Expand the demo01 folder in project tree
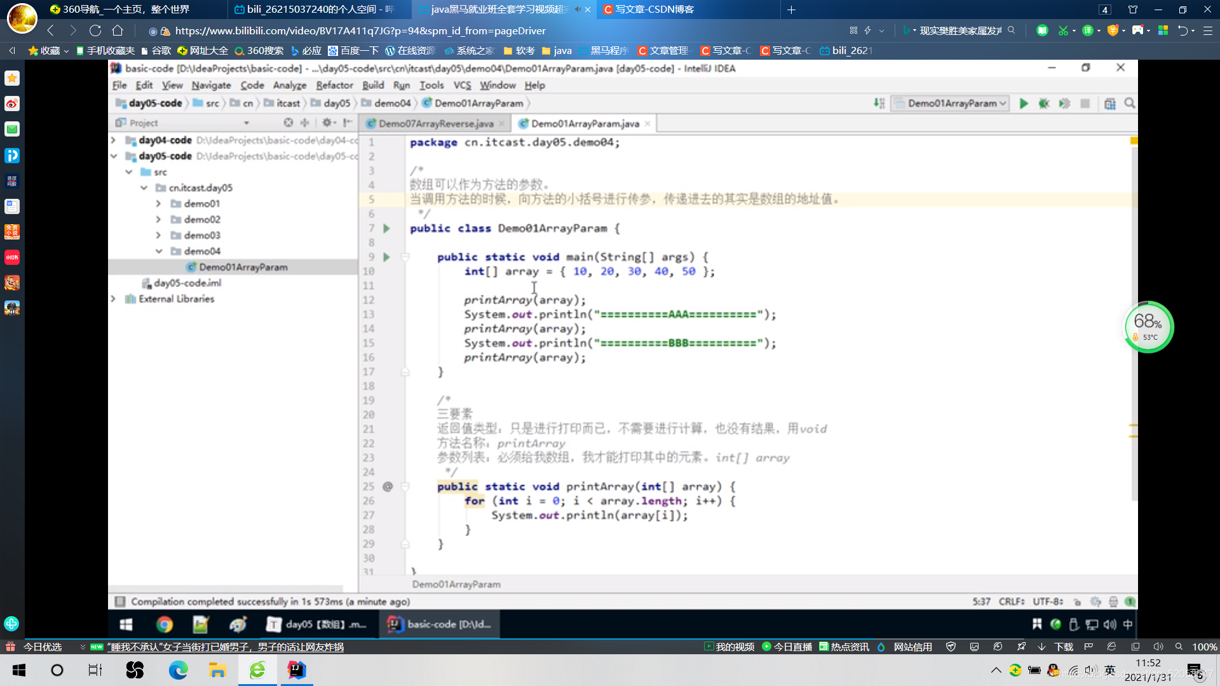Screen dimensions: 1220x686 [158, 203]
